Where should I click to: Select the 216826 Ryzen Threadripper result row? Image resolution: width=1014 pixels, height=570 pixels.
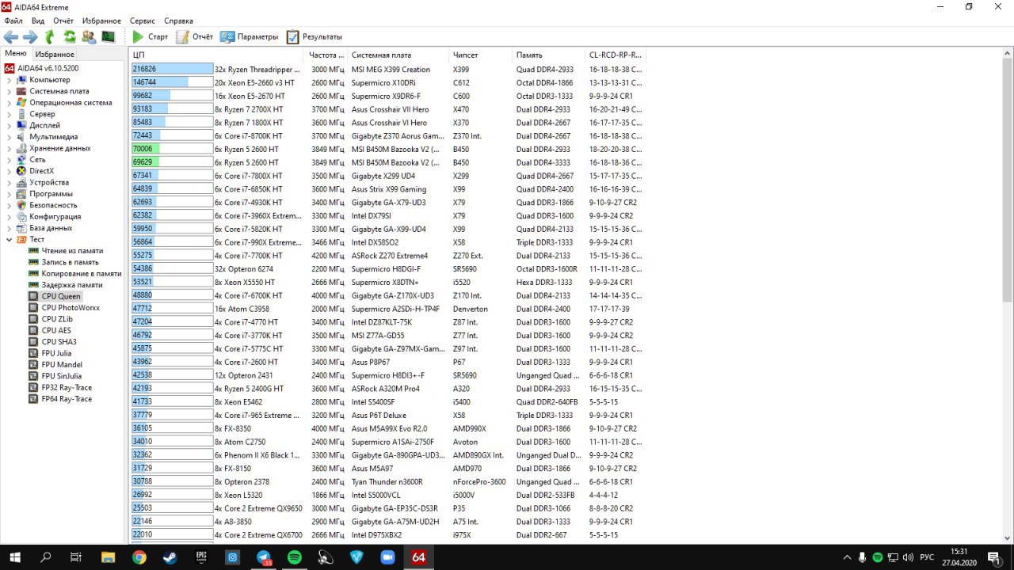click(x=388, y=69)
